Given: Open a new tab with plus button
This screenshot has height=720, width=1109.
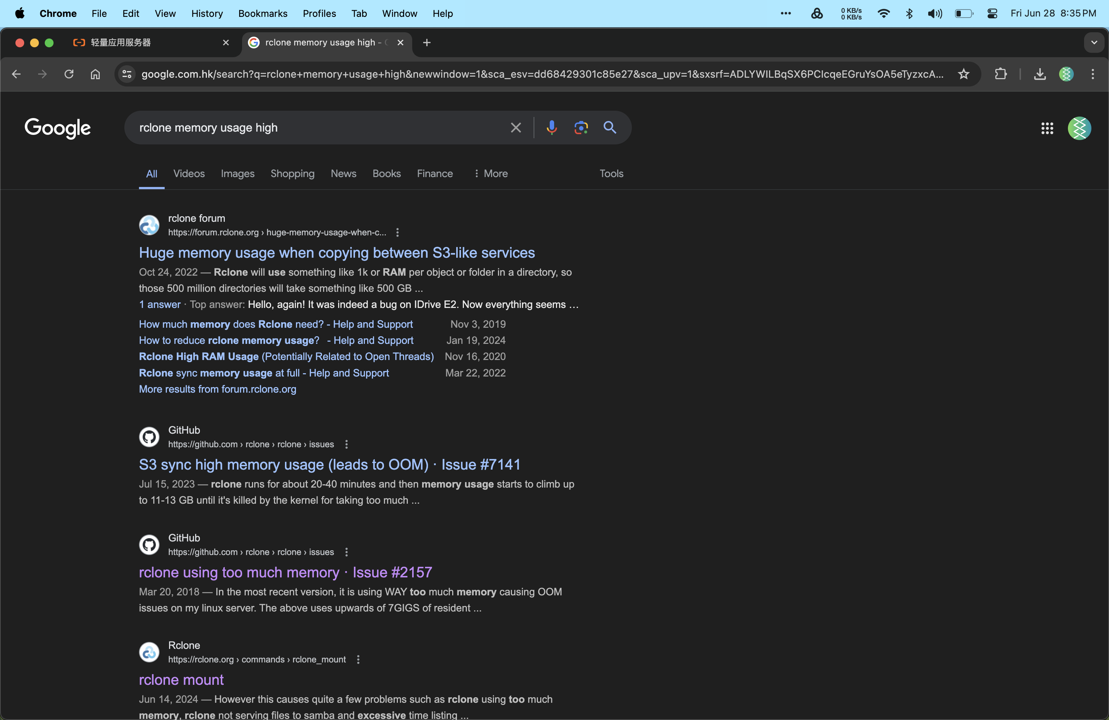Looking at the screenshot, I should click(x=427, y=43).
